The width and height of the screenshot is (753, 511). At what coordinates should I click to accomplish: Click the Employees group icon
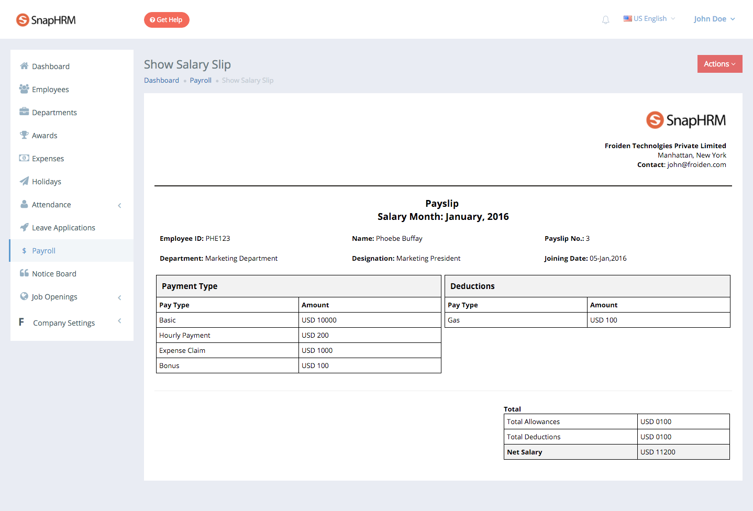point(24,89)
